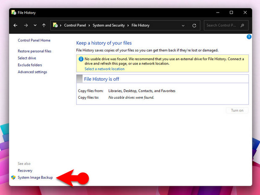Expand chevron after System and Security
The width and height of the screenshot is (260, 195).
coord(128,26)
